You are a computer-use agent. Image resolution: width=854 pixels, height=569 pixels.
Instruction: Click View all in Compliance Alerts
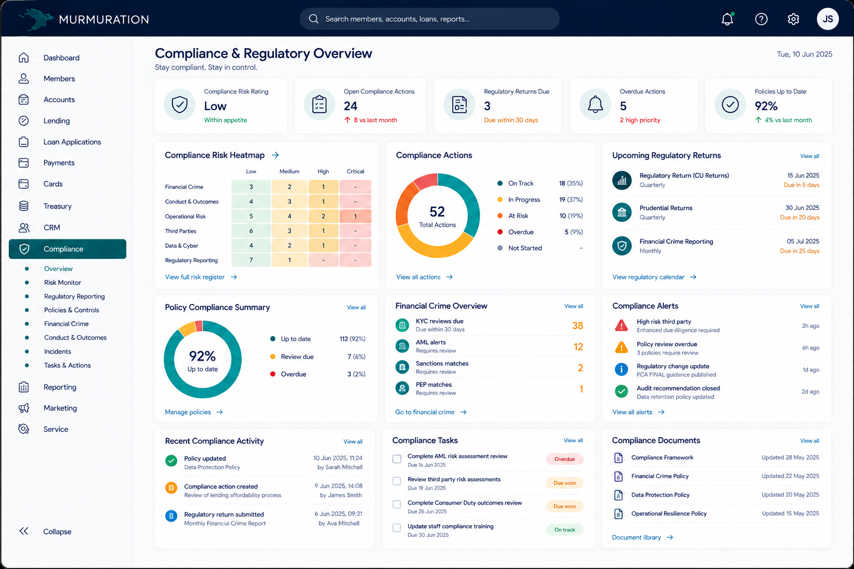[x=810, y=306]
